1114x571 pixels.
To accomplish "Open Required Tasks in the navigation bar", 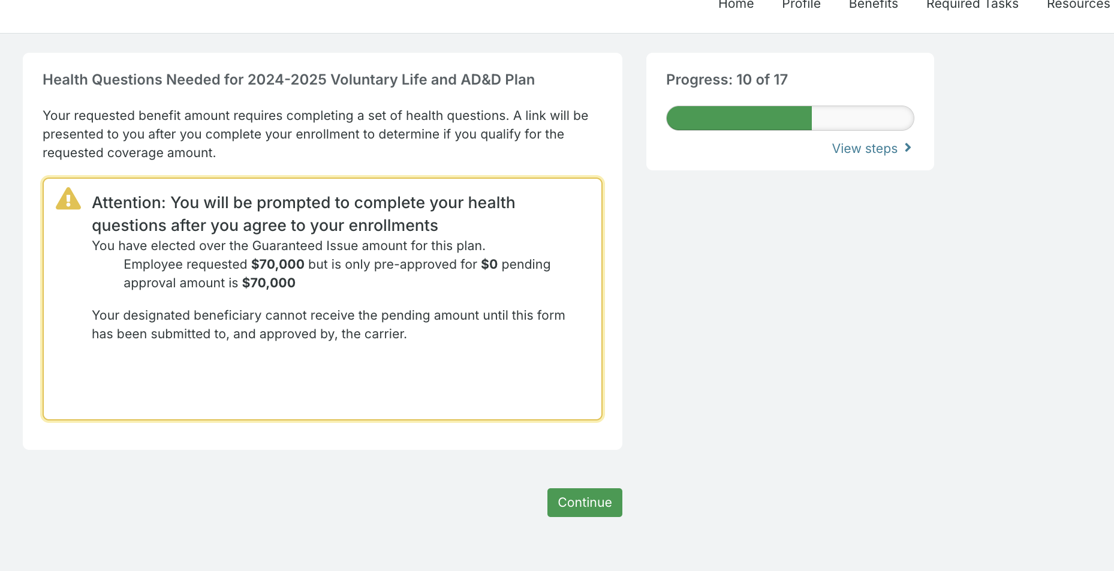I will (972, 5).
